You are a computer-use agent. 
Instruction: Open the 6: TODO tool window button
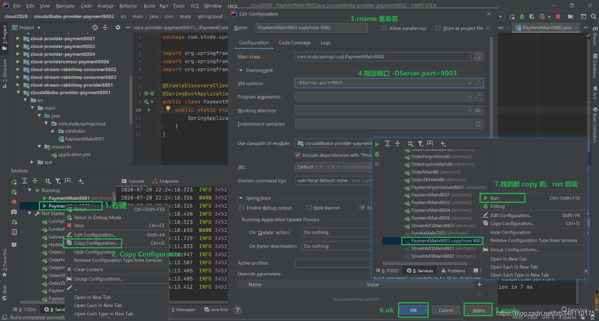pyautogui.click(x=24, y=309)
